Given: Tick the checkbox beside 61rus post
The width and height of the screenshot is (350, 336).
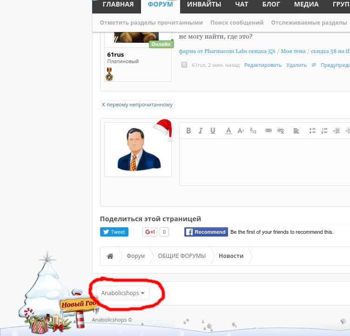Looking at the screenshot, I should click(x=184, y=65).
